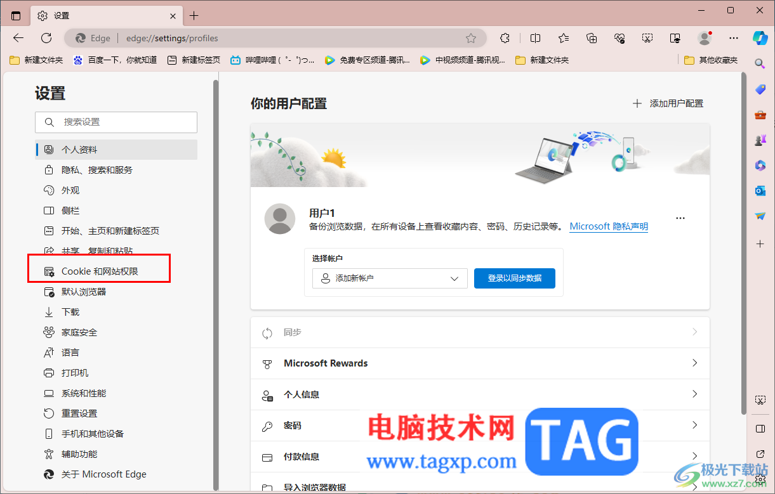Expand the 同步 row
The height and width of the screenshot is (494, 775).
480,332
